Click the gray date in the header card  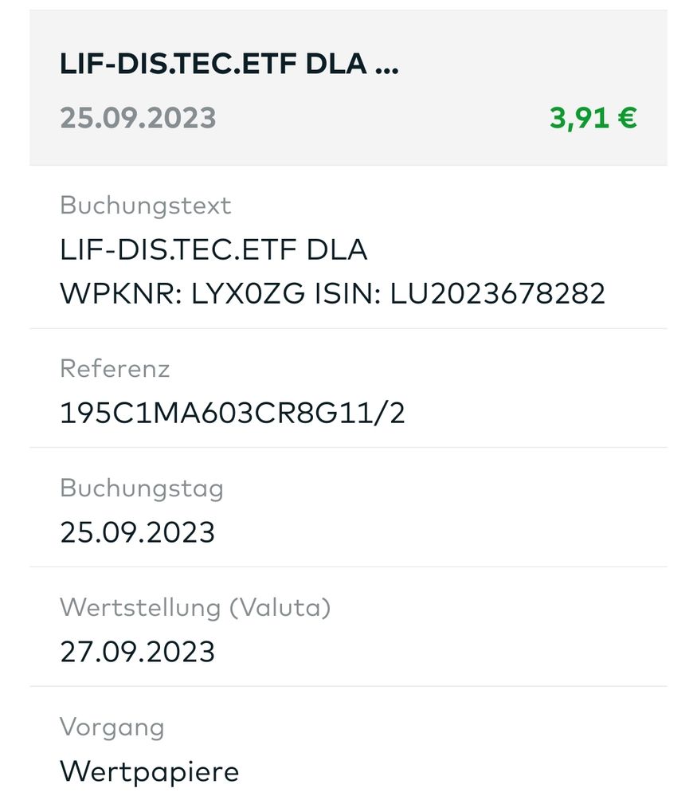[138, 118]
